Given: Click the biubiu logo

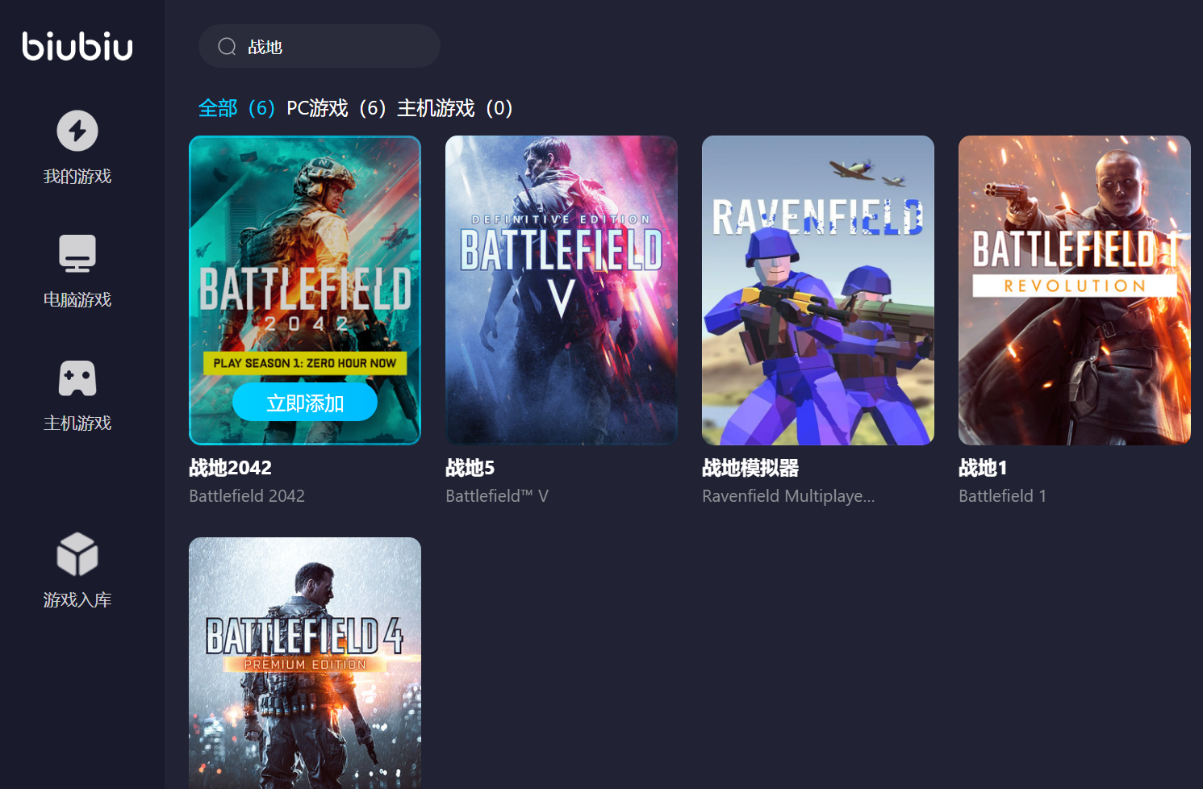Looking at the screenshot, I should 77,46.
